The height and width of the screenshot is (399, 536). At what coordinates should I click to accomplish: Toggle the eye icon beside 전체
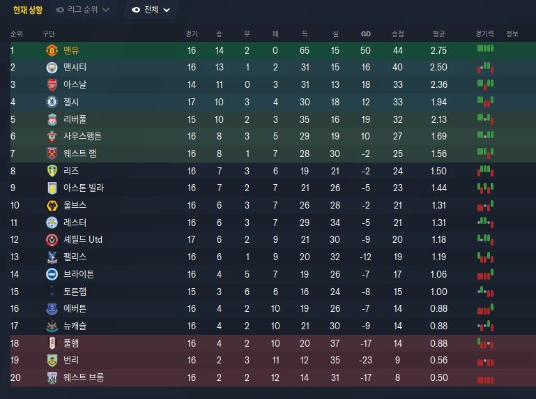coord(136,10)
